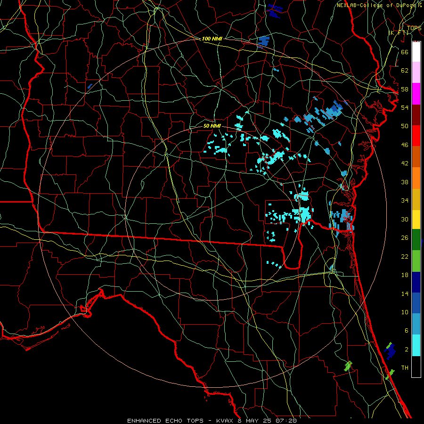Click the bright red legend swatch

(x=416, y=136)
